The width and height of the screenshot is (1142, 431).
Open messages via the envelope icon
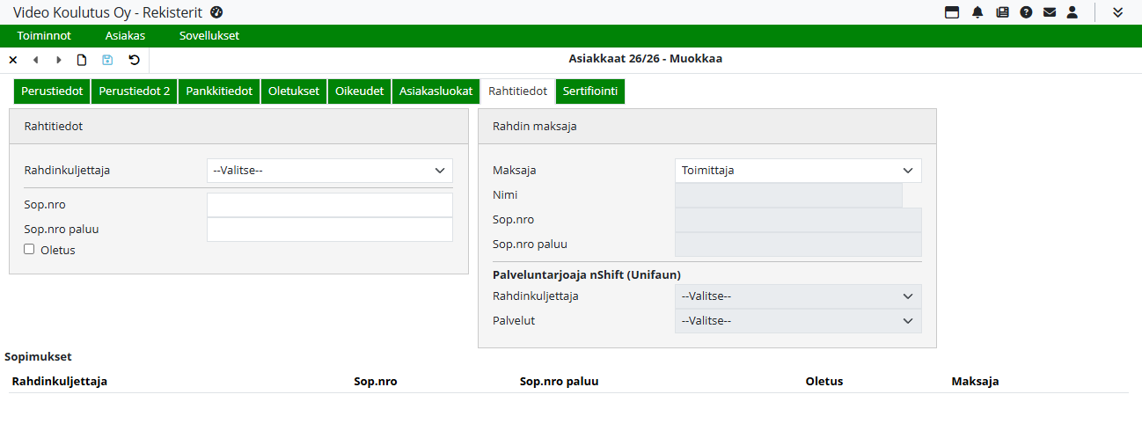(1049, 12)
